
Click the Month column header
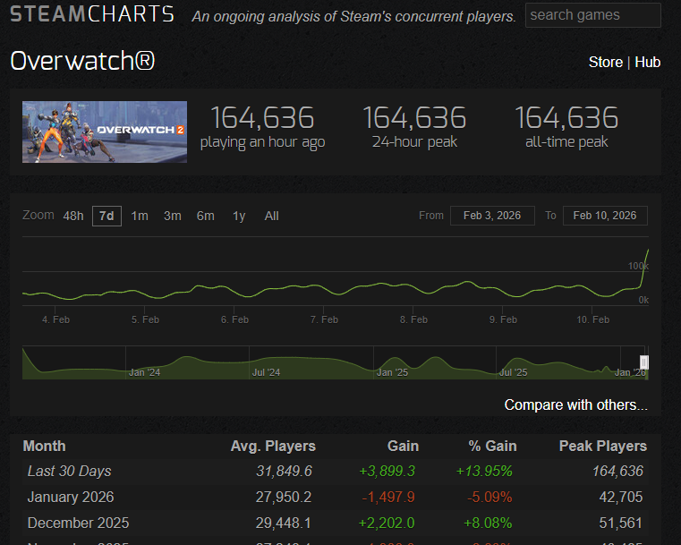tap(45, 447)
